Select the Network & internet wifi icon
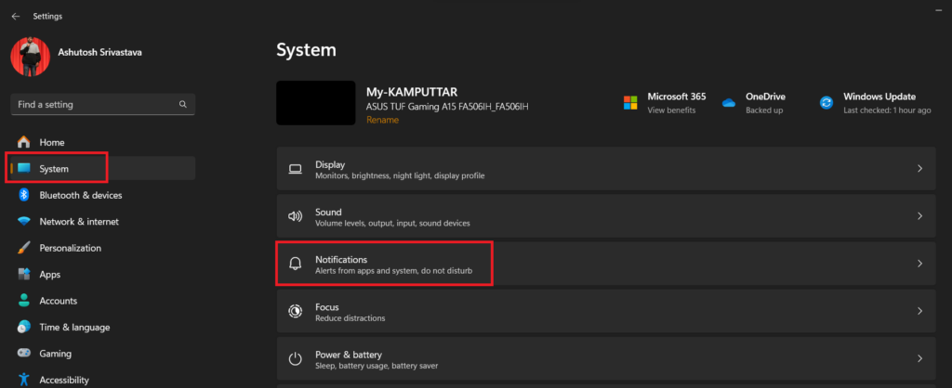The image size is (952, 388). [x=24, y=222]
